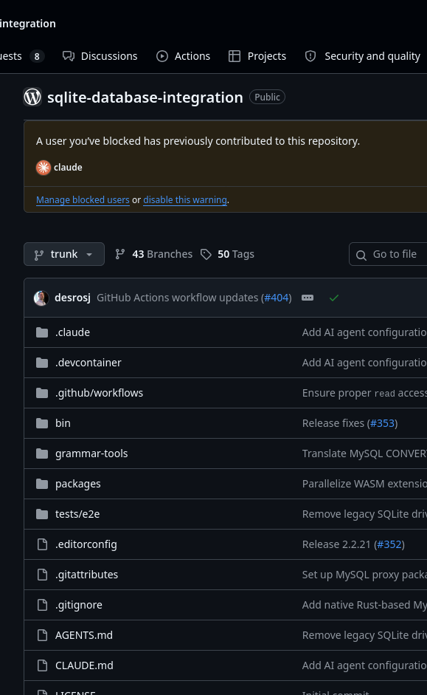Viewport: 427px width, 695px height.
Task: Click the Projects table icon
Action: [x=234, y=56]
